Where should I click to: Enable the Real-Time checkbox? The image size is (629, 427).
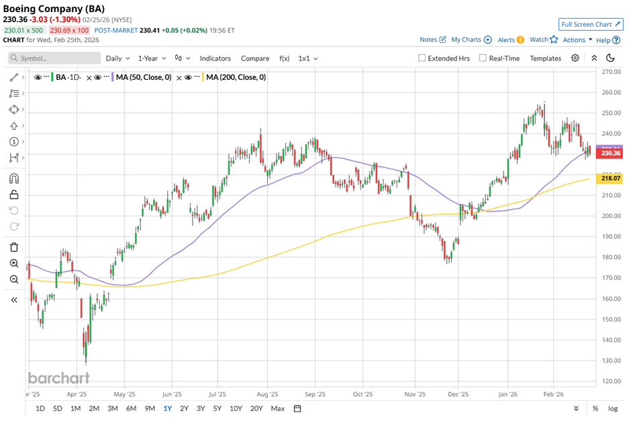pos(483,58)
